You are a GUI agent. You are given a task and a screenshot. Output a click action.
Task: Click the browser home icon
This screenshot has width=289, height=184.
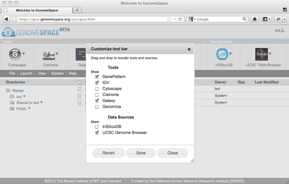[255, 19]
